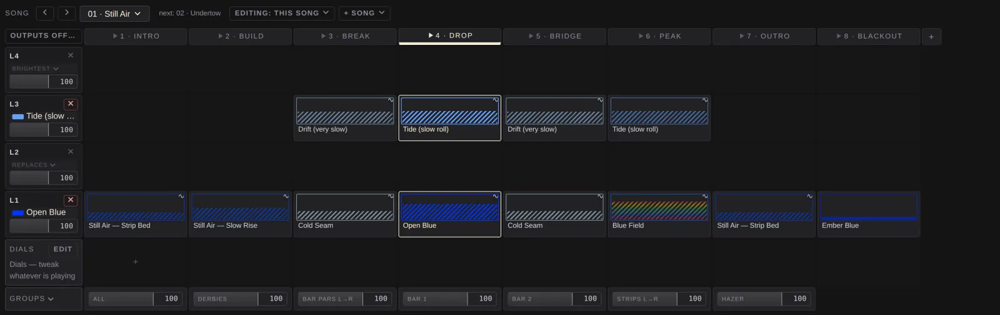Viewport: 1000px width, 315px height.
Task: Click wave icon on Blue Field cell
Action: pos(705,196)
